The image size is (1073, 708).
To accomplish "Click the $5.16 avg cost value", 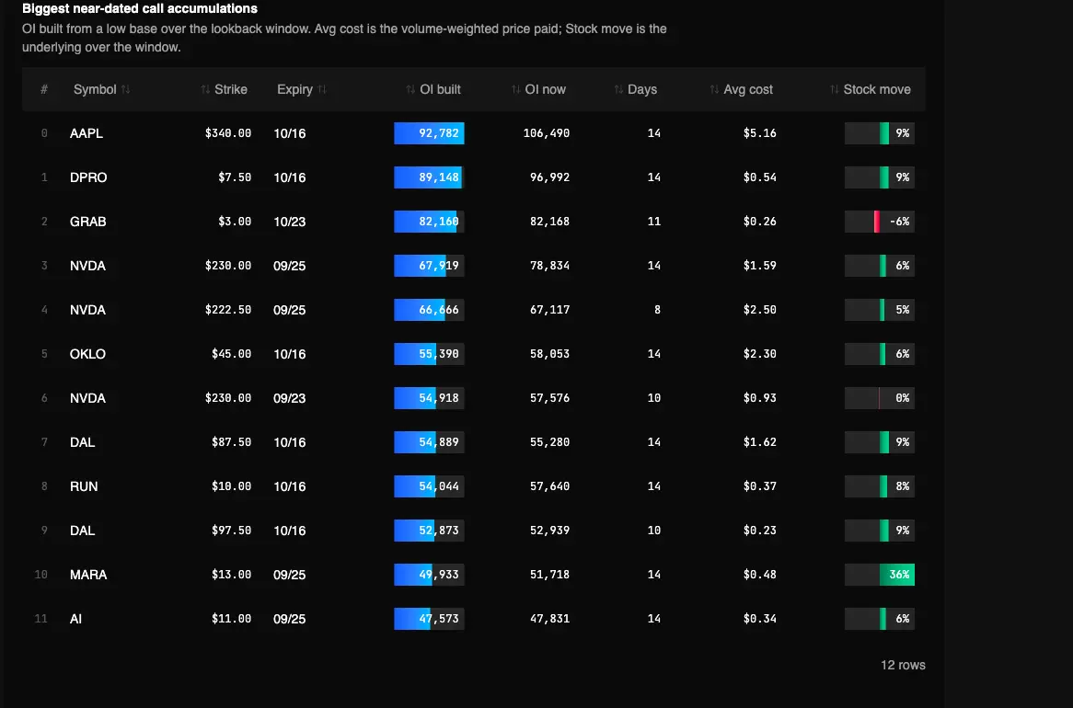I will click(x=759, y=133).
